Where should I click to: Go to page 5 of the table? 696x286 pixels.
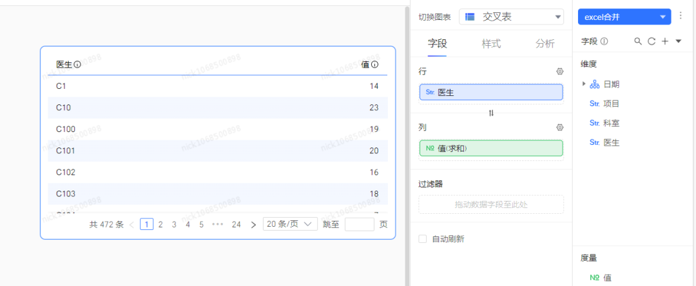point(201,224)
